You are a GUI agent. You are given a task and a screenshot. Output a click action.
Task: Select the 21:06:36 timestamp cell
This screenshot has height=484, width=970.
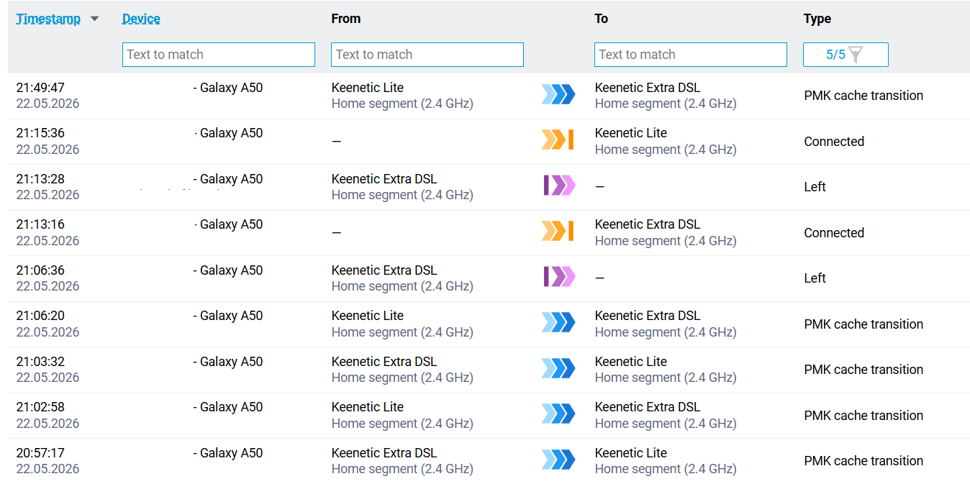click(x=47, y=278)
